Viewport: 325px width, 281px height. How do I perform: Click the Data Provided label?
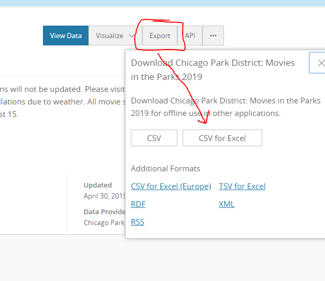(104, 212)
